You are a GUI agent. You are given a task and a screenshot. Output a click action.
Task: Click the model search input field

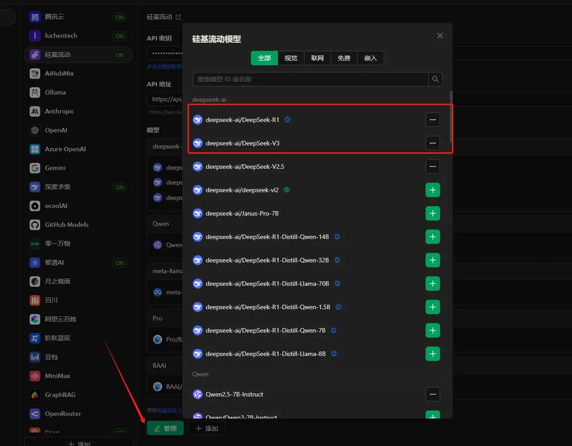click(311, 79)
